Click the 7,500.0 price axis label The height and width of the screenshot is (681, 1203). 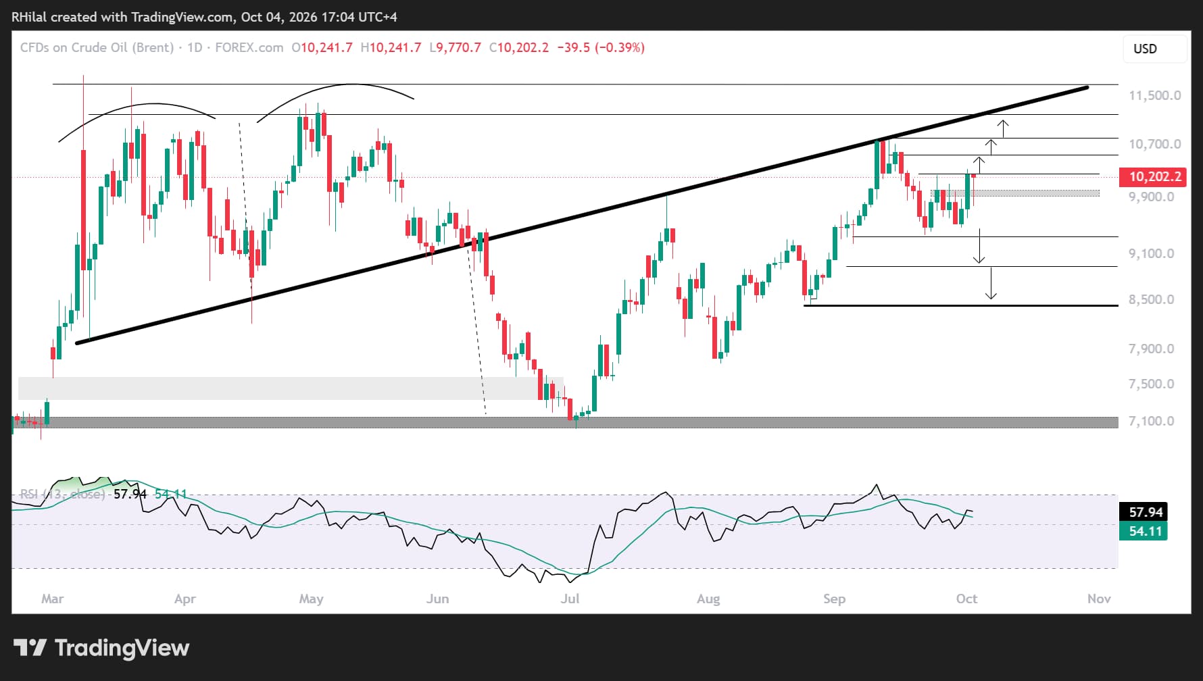[x=1152, y=384]
